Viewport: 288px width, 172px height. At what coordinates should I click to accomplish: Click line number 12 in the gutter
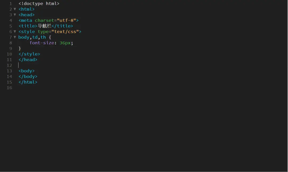tap(9, 65)
